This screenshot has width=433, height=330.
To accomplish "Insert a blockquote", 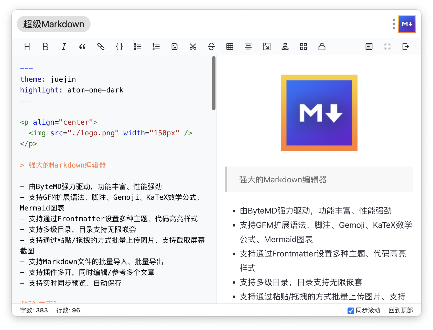I will [82, 46].
